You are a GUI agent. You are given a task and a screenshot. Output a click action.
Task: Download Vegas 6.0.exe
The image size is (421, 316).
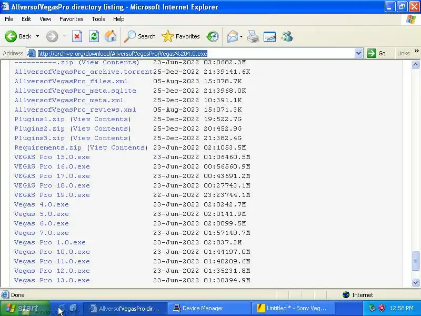[x=42, y=223]
